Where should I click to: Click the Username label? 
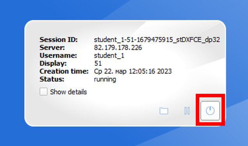(x=58, y=56)
